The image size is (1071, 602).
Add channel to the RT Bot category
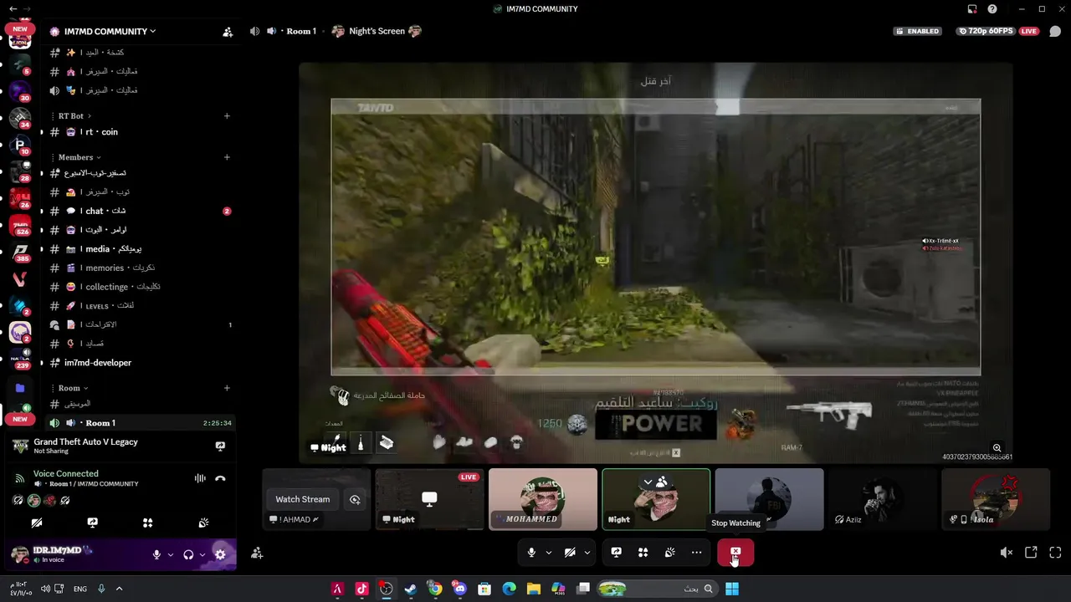(227, 115)
